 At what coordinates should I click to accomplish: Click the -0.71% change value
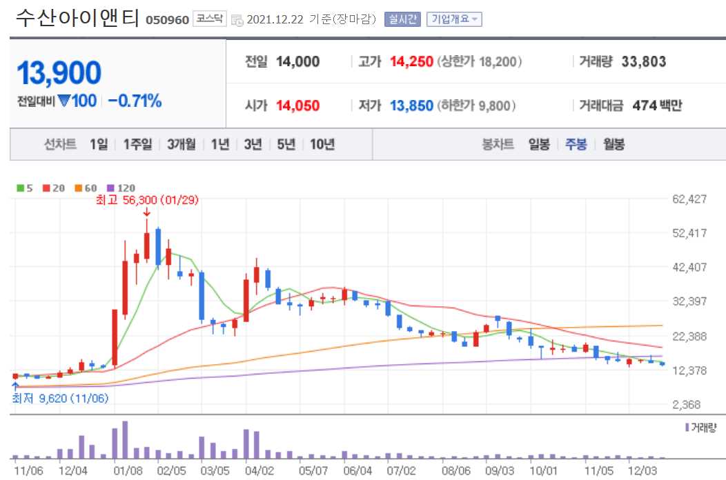[135, 101]
